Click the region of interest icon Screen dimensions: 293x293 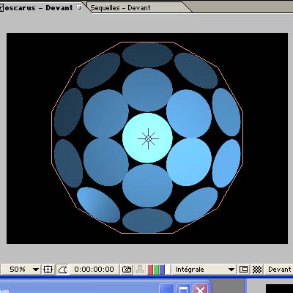pos(243,270)
